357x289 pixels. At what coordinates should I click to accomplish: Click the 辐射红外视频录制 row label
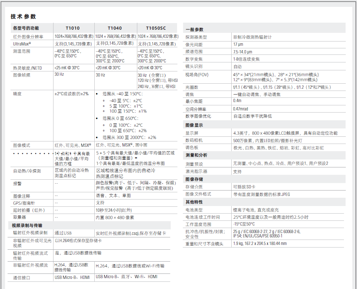coord(30,233)
